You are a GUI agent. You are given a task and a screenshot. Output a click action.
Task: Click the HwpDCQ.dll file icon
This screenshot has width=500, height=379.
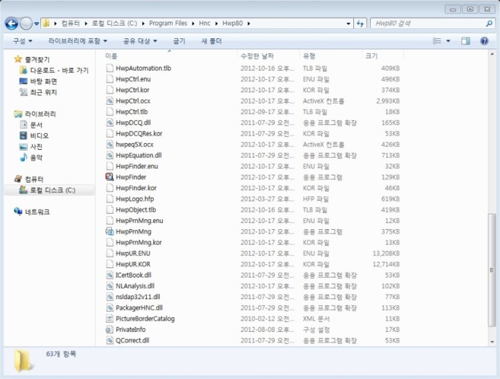click(110, 122)
